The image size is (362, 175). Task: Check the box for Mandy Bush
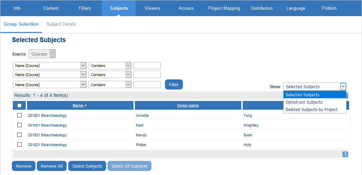(19, 135)
